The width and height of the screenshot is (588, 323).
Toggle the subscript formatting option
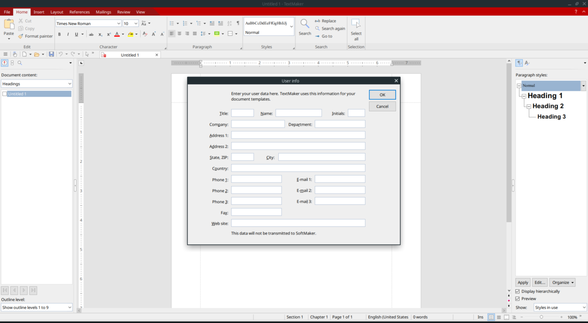coord(99,34)
